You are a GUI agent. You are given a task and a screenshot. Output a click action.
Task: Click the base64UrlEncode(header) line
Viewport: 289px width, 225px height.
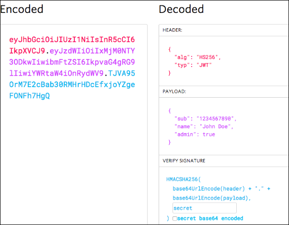[221, 189]
